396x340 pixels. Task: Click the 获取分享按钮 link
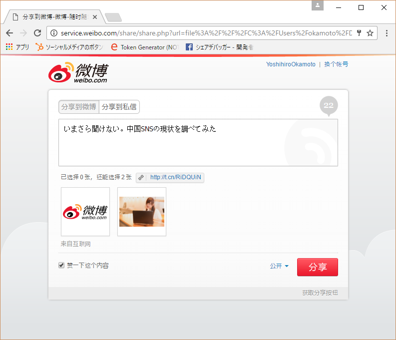tap(320, 293)
